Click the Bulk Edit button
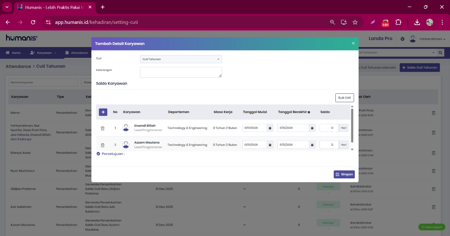Viewport: 450px width, 236px height. [x=345, y=98]
